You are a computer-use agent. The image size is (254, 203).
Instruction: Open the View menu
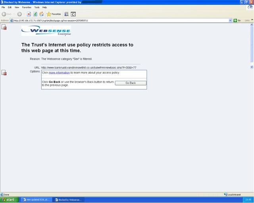17,7
